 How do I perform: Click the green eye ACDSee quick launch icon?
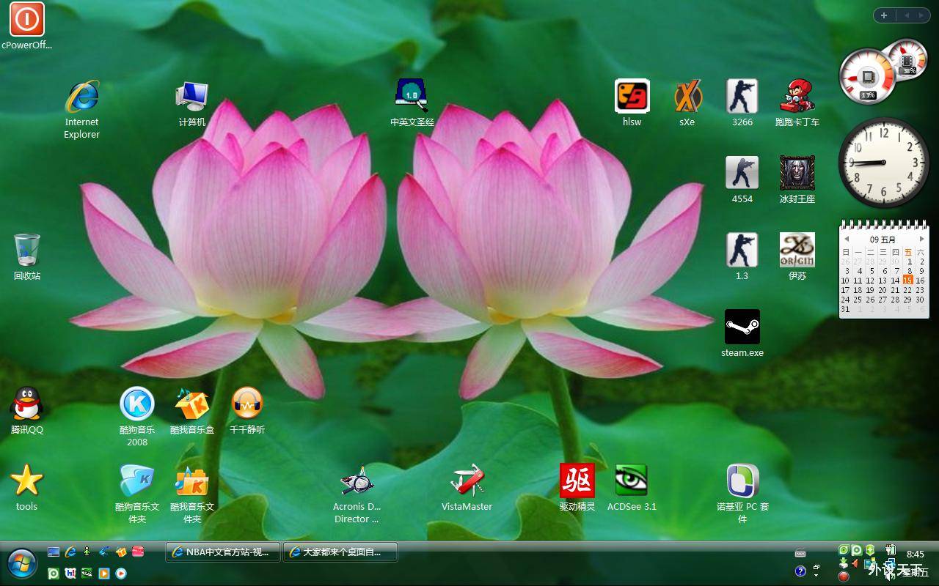(x=87, y=574)
